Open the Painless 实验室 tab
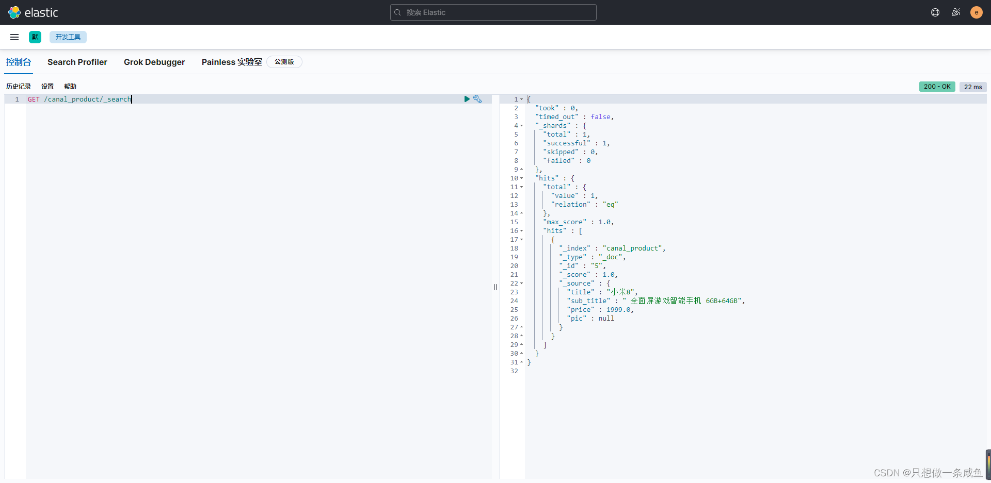Viewport: 991px width, 483px height. coord(232,62)
